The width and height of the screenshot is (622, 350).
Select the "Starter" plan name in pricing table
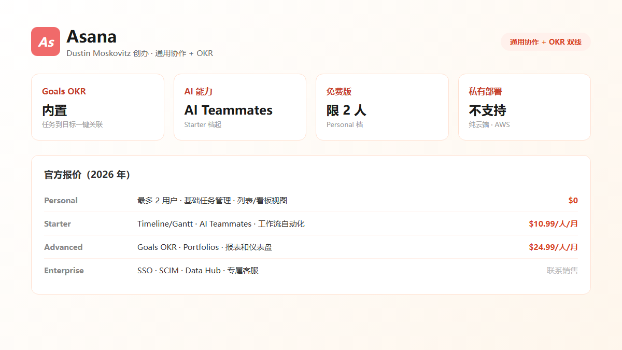point(58,223)
